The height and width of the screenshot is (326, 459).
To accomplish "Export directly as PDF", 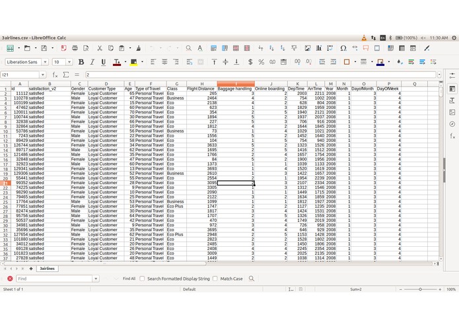I will point(63,48).
